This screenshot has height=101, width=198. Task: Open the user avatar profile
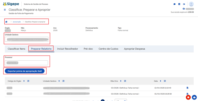[191, 4]
